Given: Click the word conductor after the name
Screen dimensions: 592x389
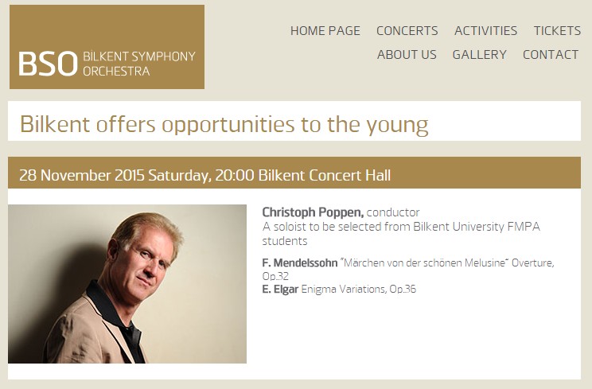Looking at the screenshot, I should click(x=393, y=212).
